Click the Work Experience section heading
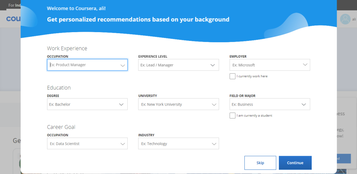This screenshot has width=357, height=174. 67,48
